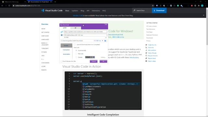Open the queue Settings link in the dialog

(x=103, y=57)
